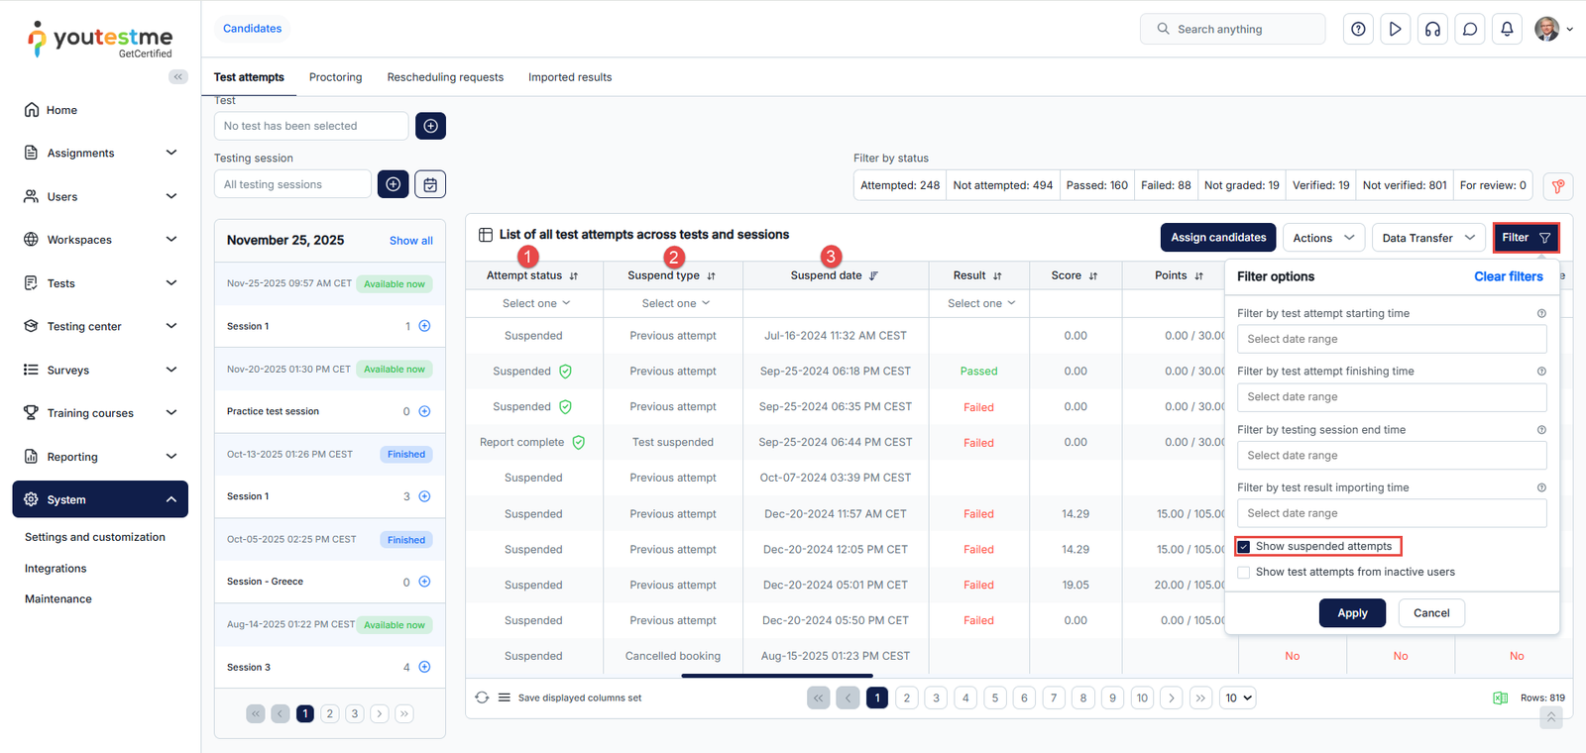The width and height of the screenshot is (1586, 753).
Task: Click the calendar icon beside testing sessions
Action: click(430, 184)
